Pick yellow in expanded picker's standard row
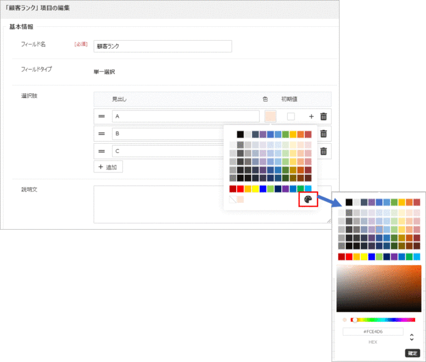Screen dimensions: 426x362 point(364,257)
